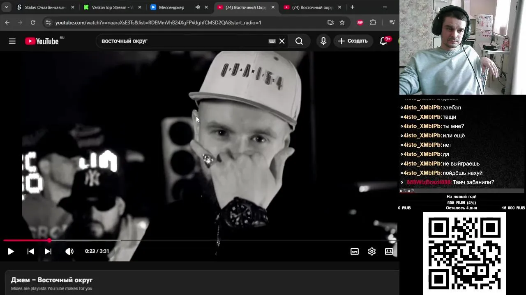Click chat message 'заебал'

point(452,107)
